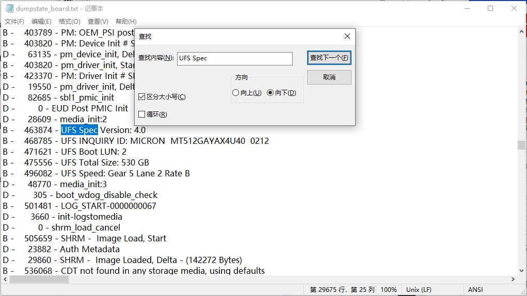Image resolution: width=527 pixels, height=296 pixels.
Task: Click the 'UFS INQUIRY ID: MICRON' line
Action: click(x=136, y=141)
